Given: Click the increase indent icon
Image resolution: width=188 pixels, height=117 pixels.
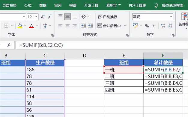Looking at the screenshot, I should point(91,26).
